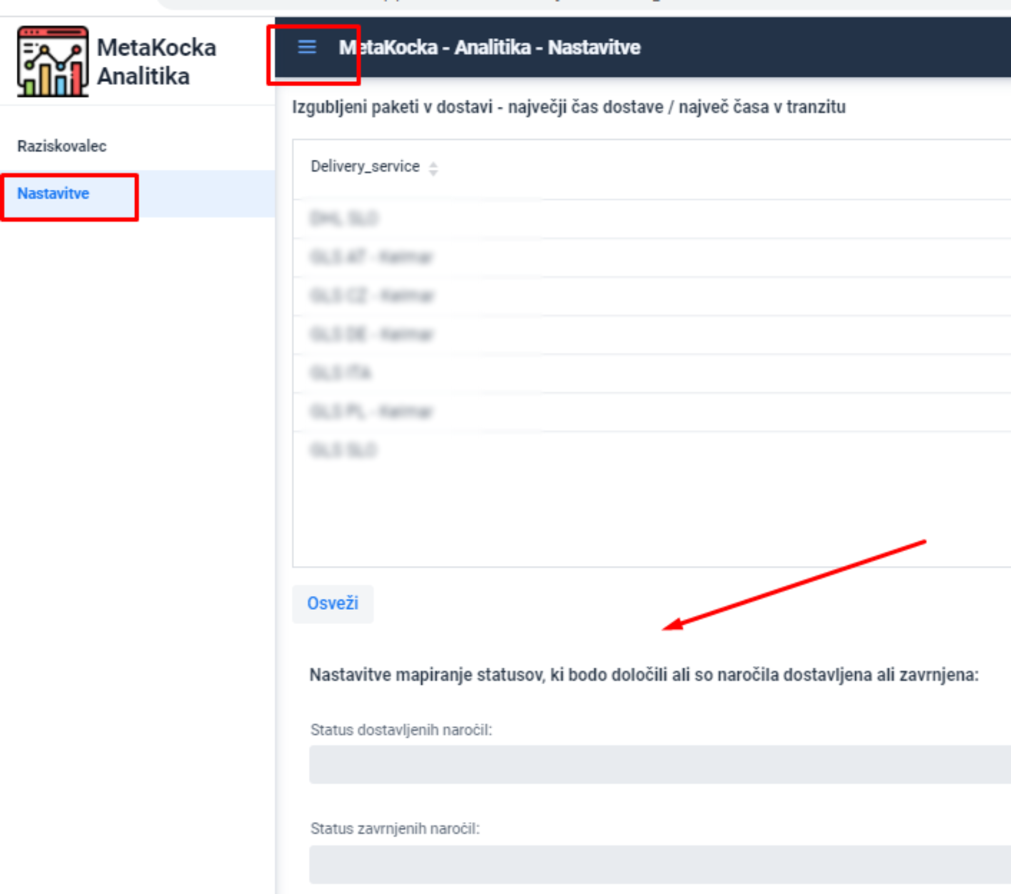Click the Izgubljeni paketi v dostavi heading
This screenshot has height=894, width=1011.
569,107
